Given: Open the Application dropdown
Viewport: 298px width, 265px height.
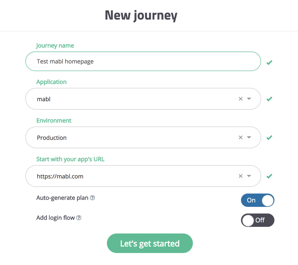Looking at the screenshot, I should 249,99.
